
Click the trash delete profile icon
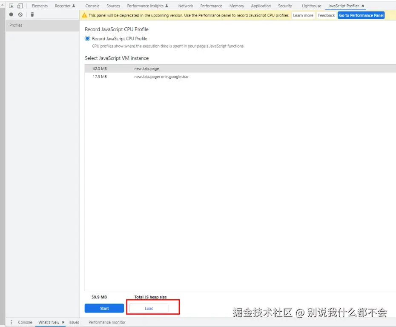point(32,14)
